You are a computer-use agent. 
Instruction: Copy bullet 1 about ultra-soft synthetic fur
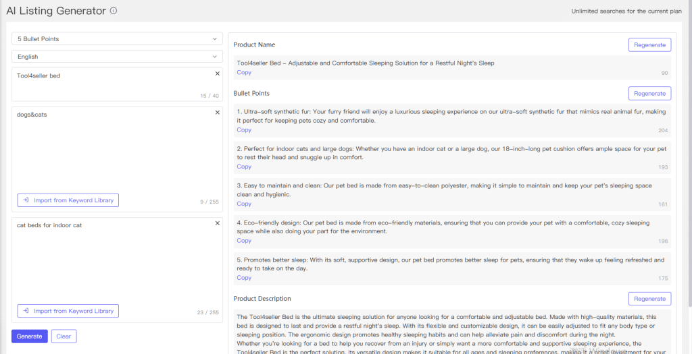(244, 130)
